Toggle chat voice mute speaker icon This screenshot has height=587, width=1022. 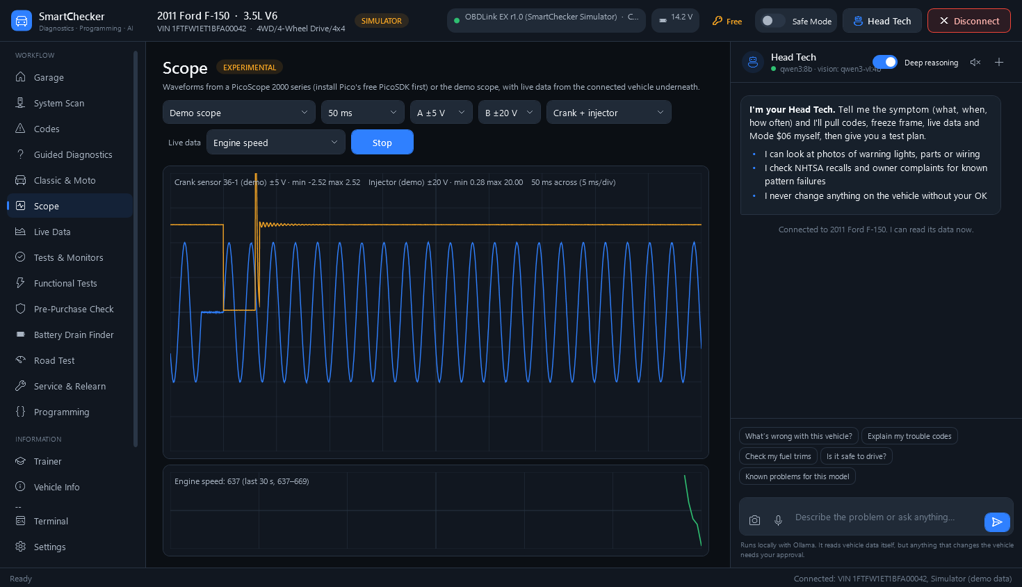point(975,62)
